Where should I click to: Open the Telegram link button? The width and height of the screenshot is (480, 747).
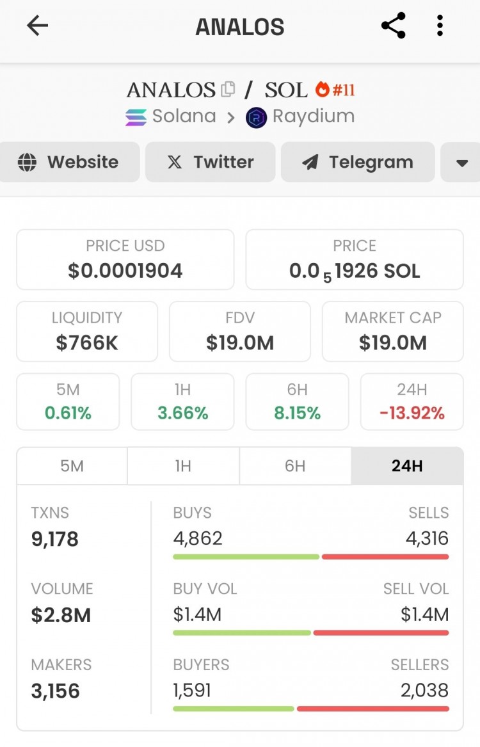pyautogui.click(x=358, y=163)
